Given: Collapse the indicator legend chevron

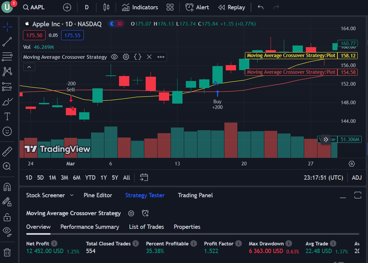Looking at the screenshot, I should click(29, 67).
